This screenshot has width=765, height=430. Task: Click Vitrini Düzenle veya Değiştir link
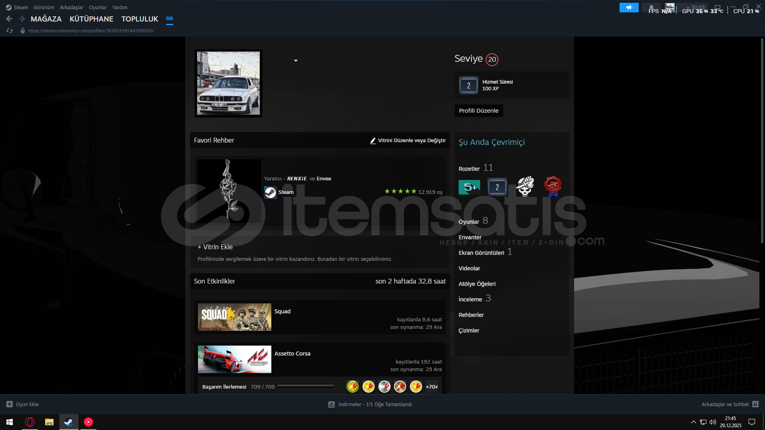408,141
